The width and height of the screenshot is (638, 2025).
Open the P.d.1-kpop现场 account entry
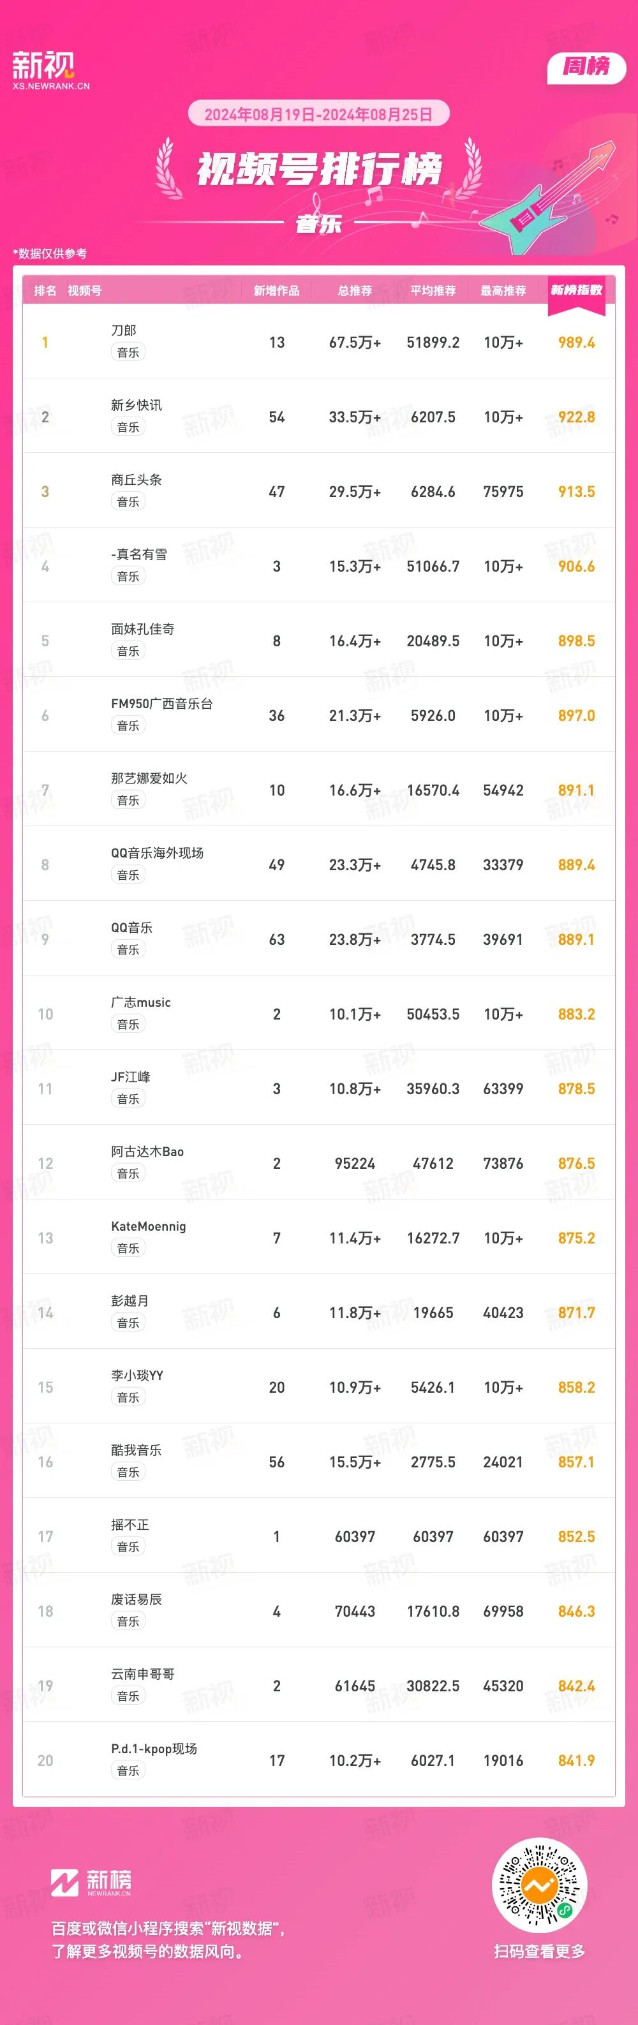154,1749
